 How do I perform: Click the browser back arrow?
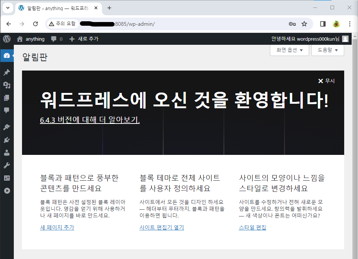coord(9,24)
